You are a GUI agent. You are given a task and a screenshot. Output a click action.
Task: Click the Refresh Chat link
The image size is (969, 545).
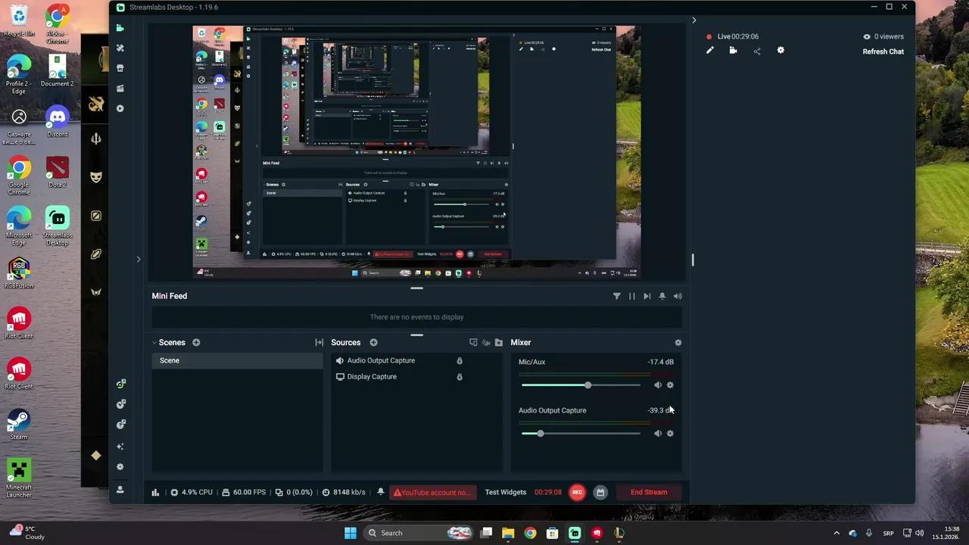883,51
